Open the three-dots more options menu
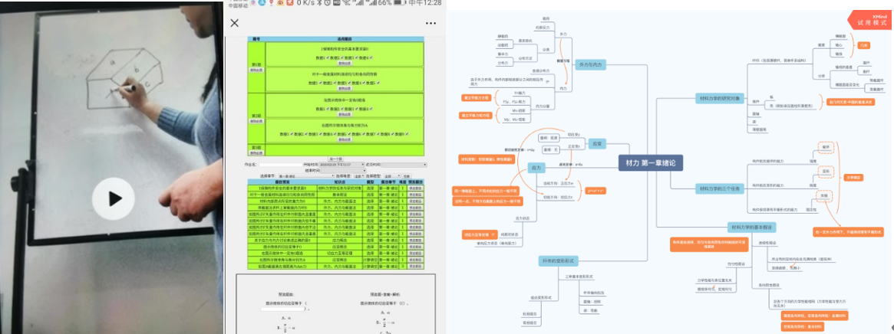894x334 pixels. [x=431, y=23]
